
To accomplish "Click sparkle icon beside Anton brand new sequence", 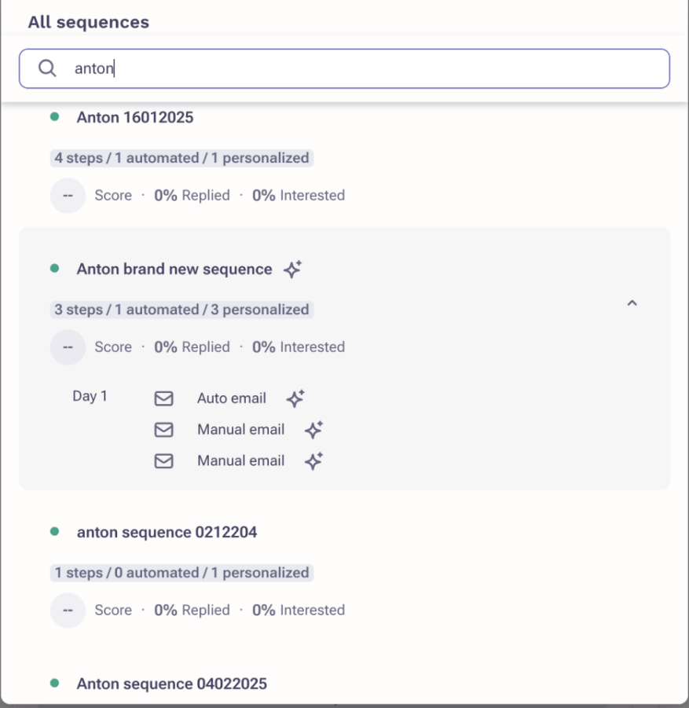I will pos(292,269).
